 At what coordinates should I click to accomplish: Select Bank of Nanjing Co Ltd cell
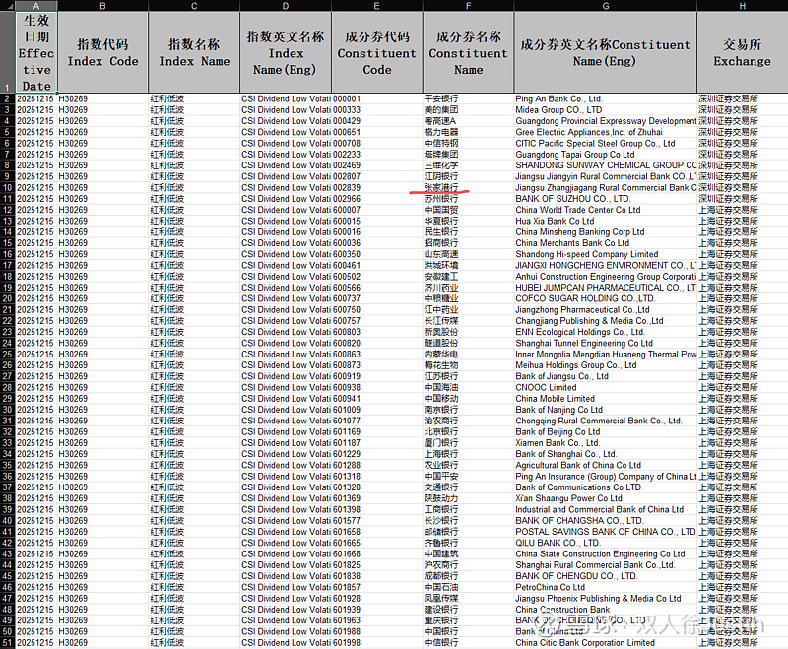click(605, 410)
